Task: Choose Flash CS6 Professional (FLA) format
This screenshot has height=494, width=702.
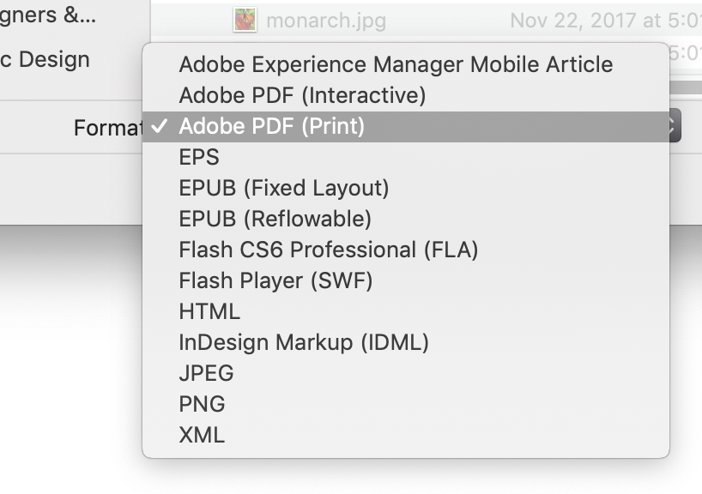Action: point(406,250)
